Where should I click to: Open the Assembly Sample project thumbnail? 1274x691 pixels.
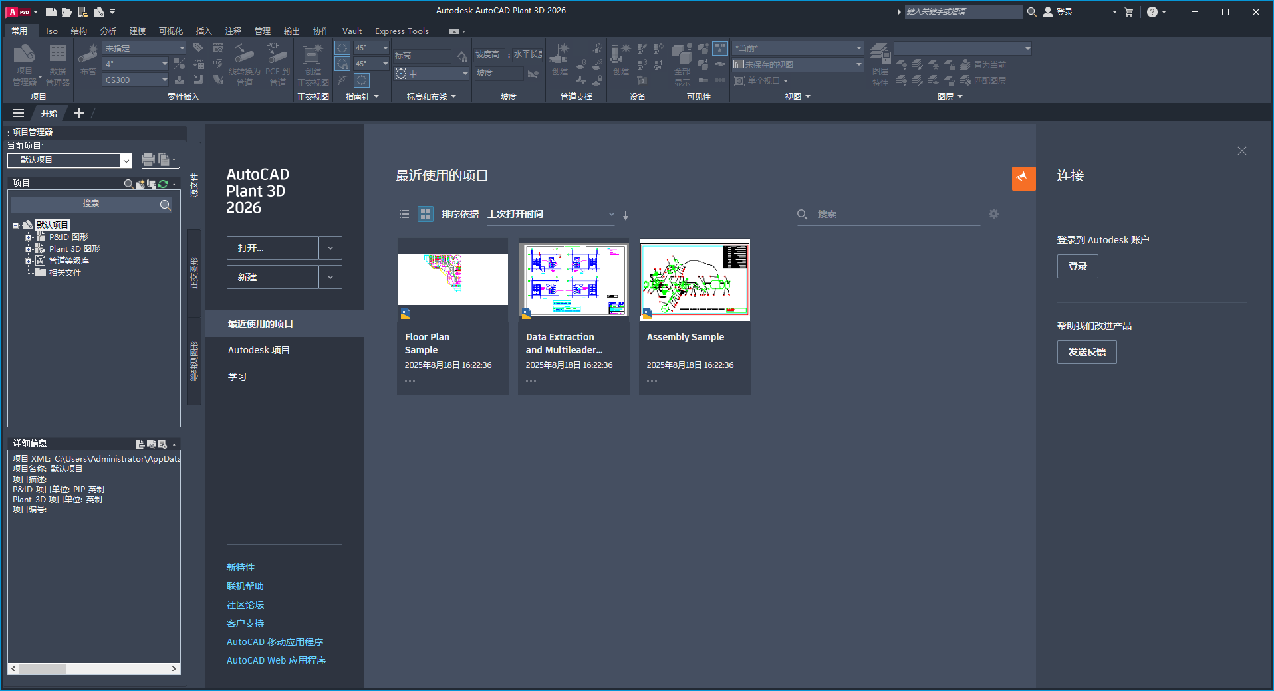694,280
